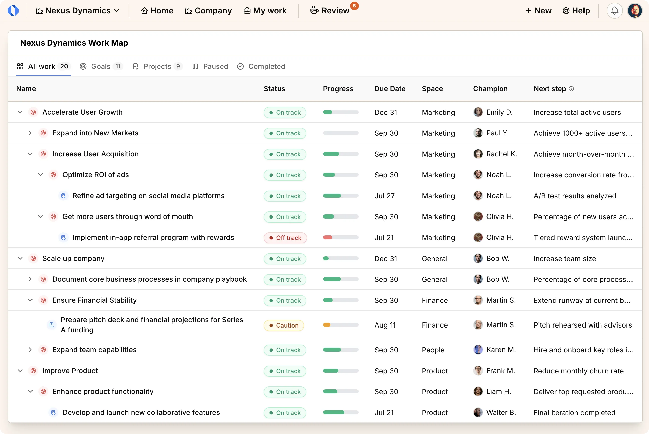Open the Review menu item
The height and width of the screenshot is (434, 649).
(x=330, y=11)
